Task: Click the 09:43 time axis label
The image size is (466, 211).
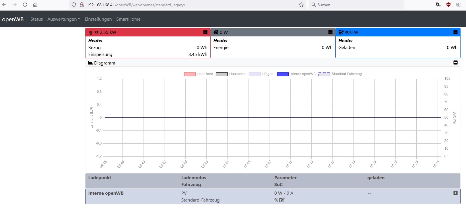Action: 103,164
